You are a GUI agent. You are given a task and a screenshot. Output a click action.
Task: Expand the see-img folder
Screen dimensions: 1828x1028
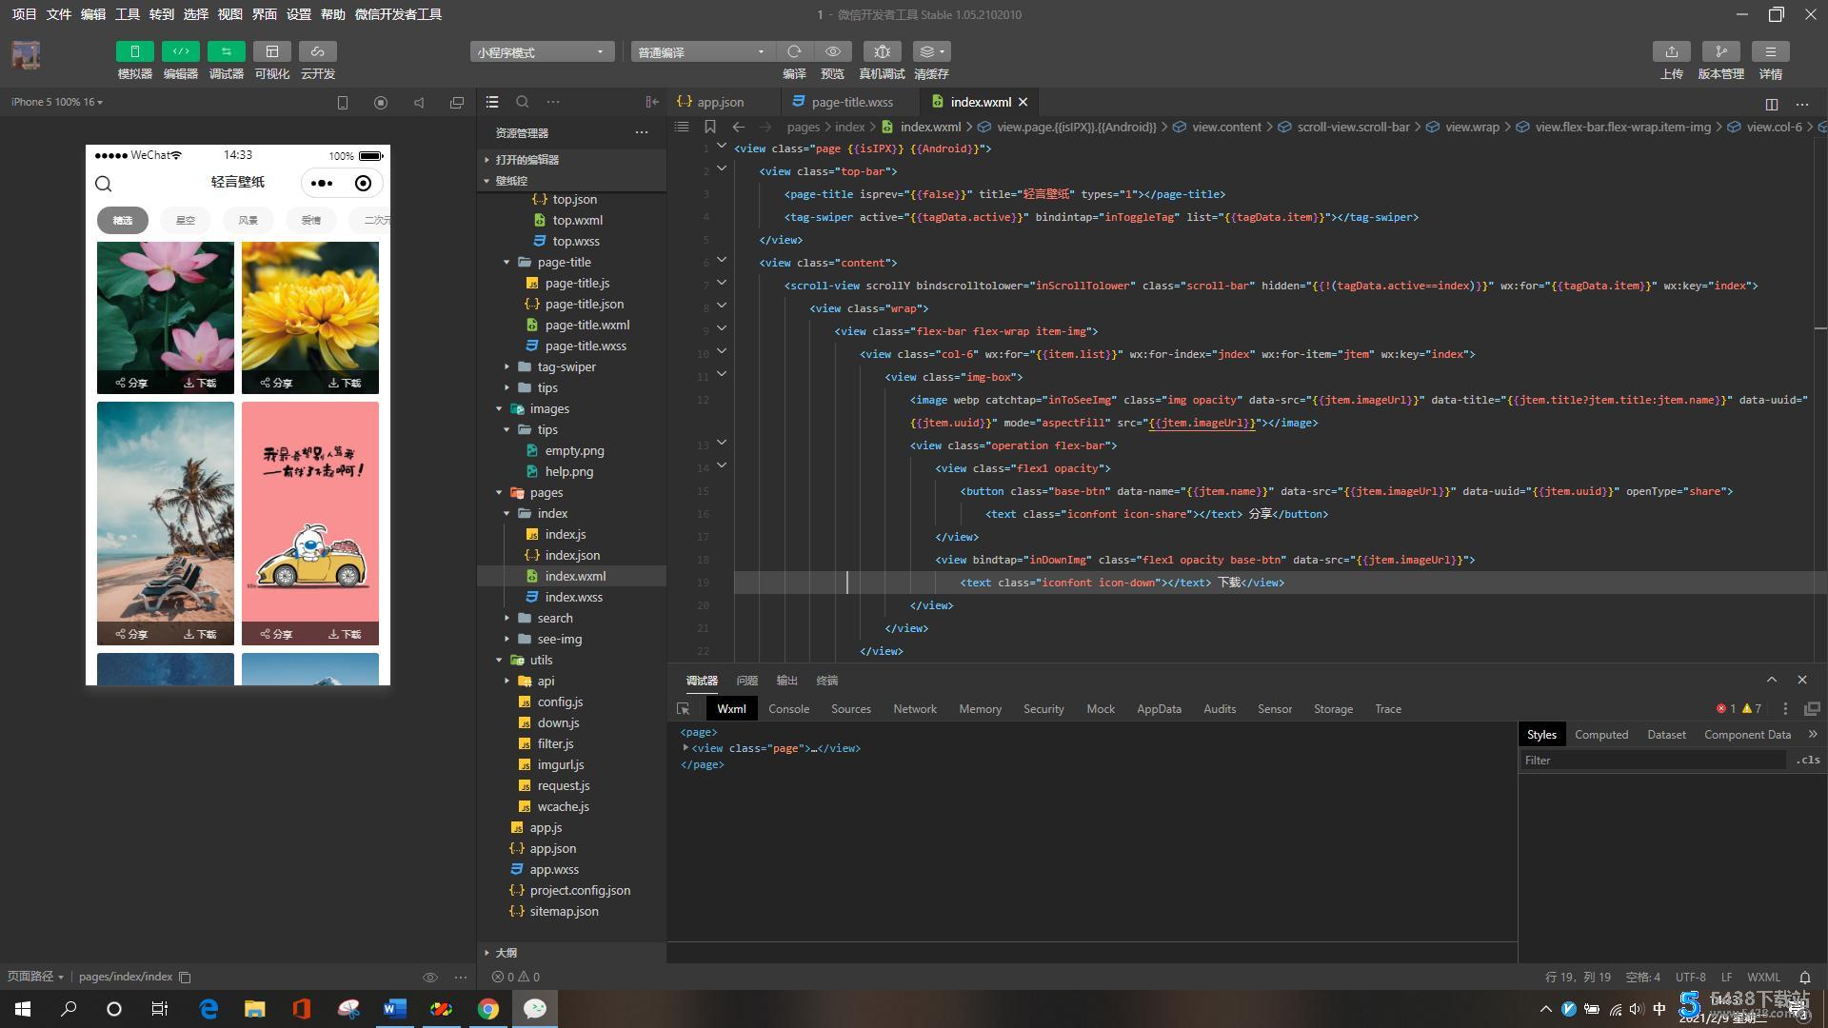[559, 639]
